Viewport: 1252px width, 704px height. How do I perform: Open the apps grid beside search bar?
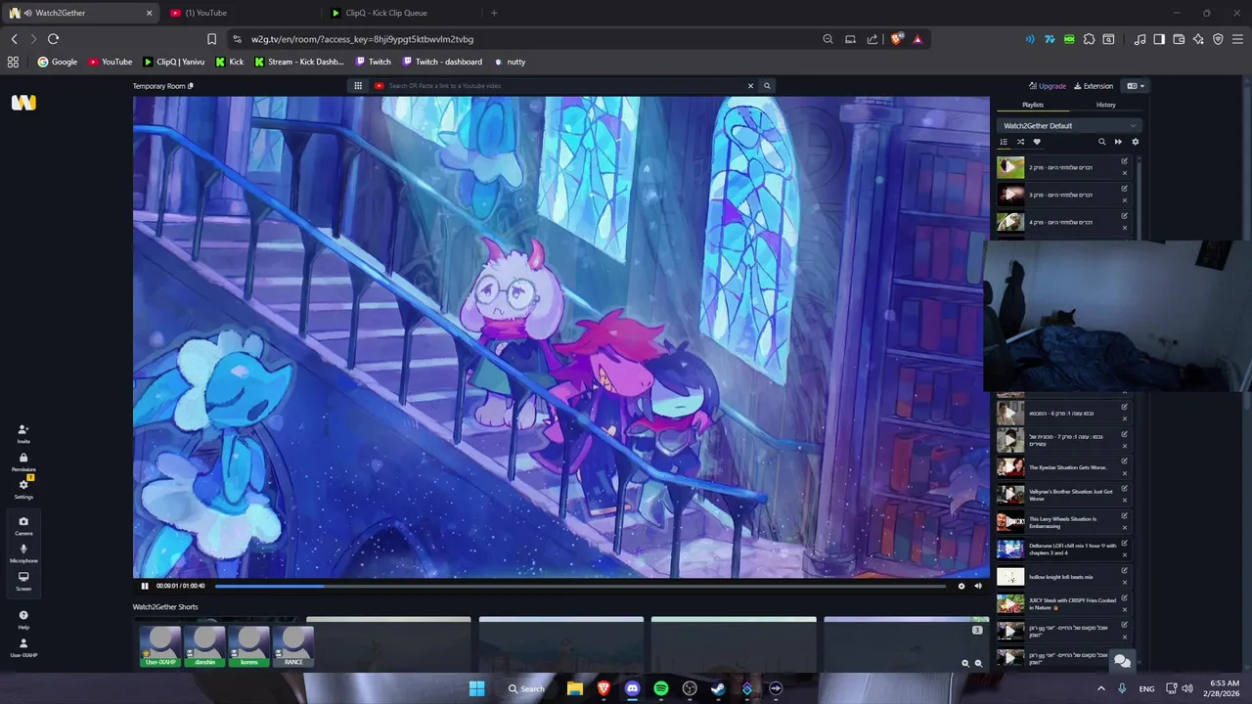[x=358, y=86]
